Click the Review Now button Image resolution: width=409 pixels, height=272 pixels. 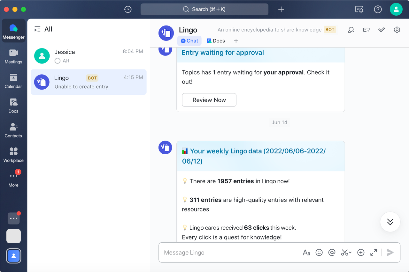tap(209, 100)
